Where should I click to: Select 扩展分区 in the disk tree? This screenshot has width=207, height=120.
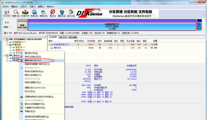16,45
